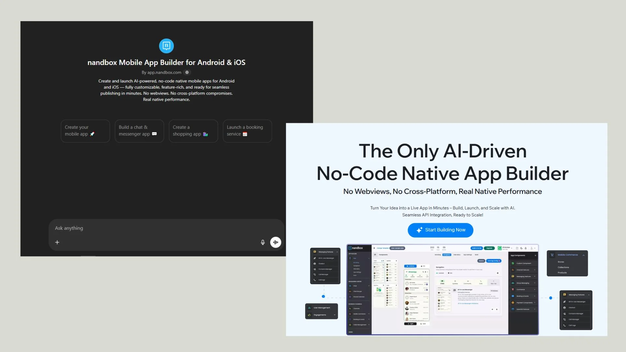The image size is (626, 352).
Task: Click the plus attachment icon in the prompt box
Action: 57,242
